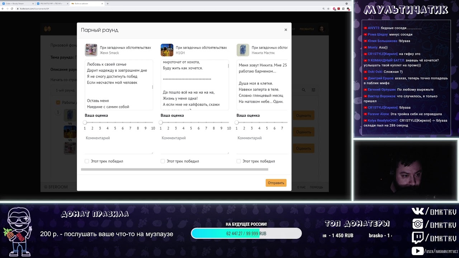Click the second Оценить button behind dialog
The width and height of the screenshot is (459, 258).
[303, 132]
